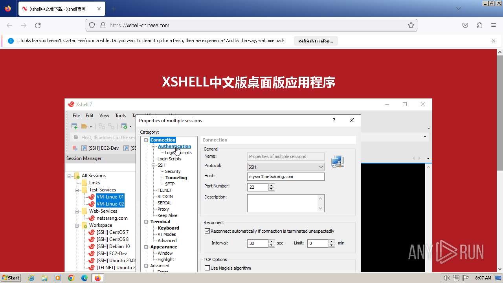Viewport: 503px width, 283px height.
Task: Toggle Use Nagle's algorithm checkbox
Action: point(207,268)
